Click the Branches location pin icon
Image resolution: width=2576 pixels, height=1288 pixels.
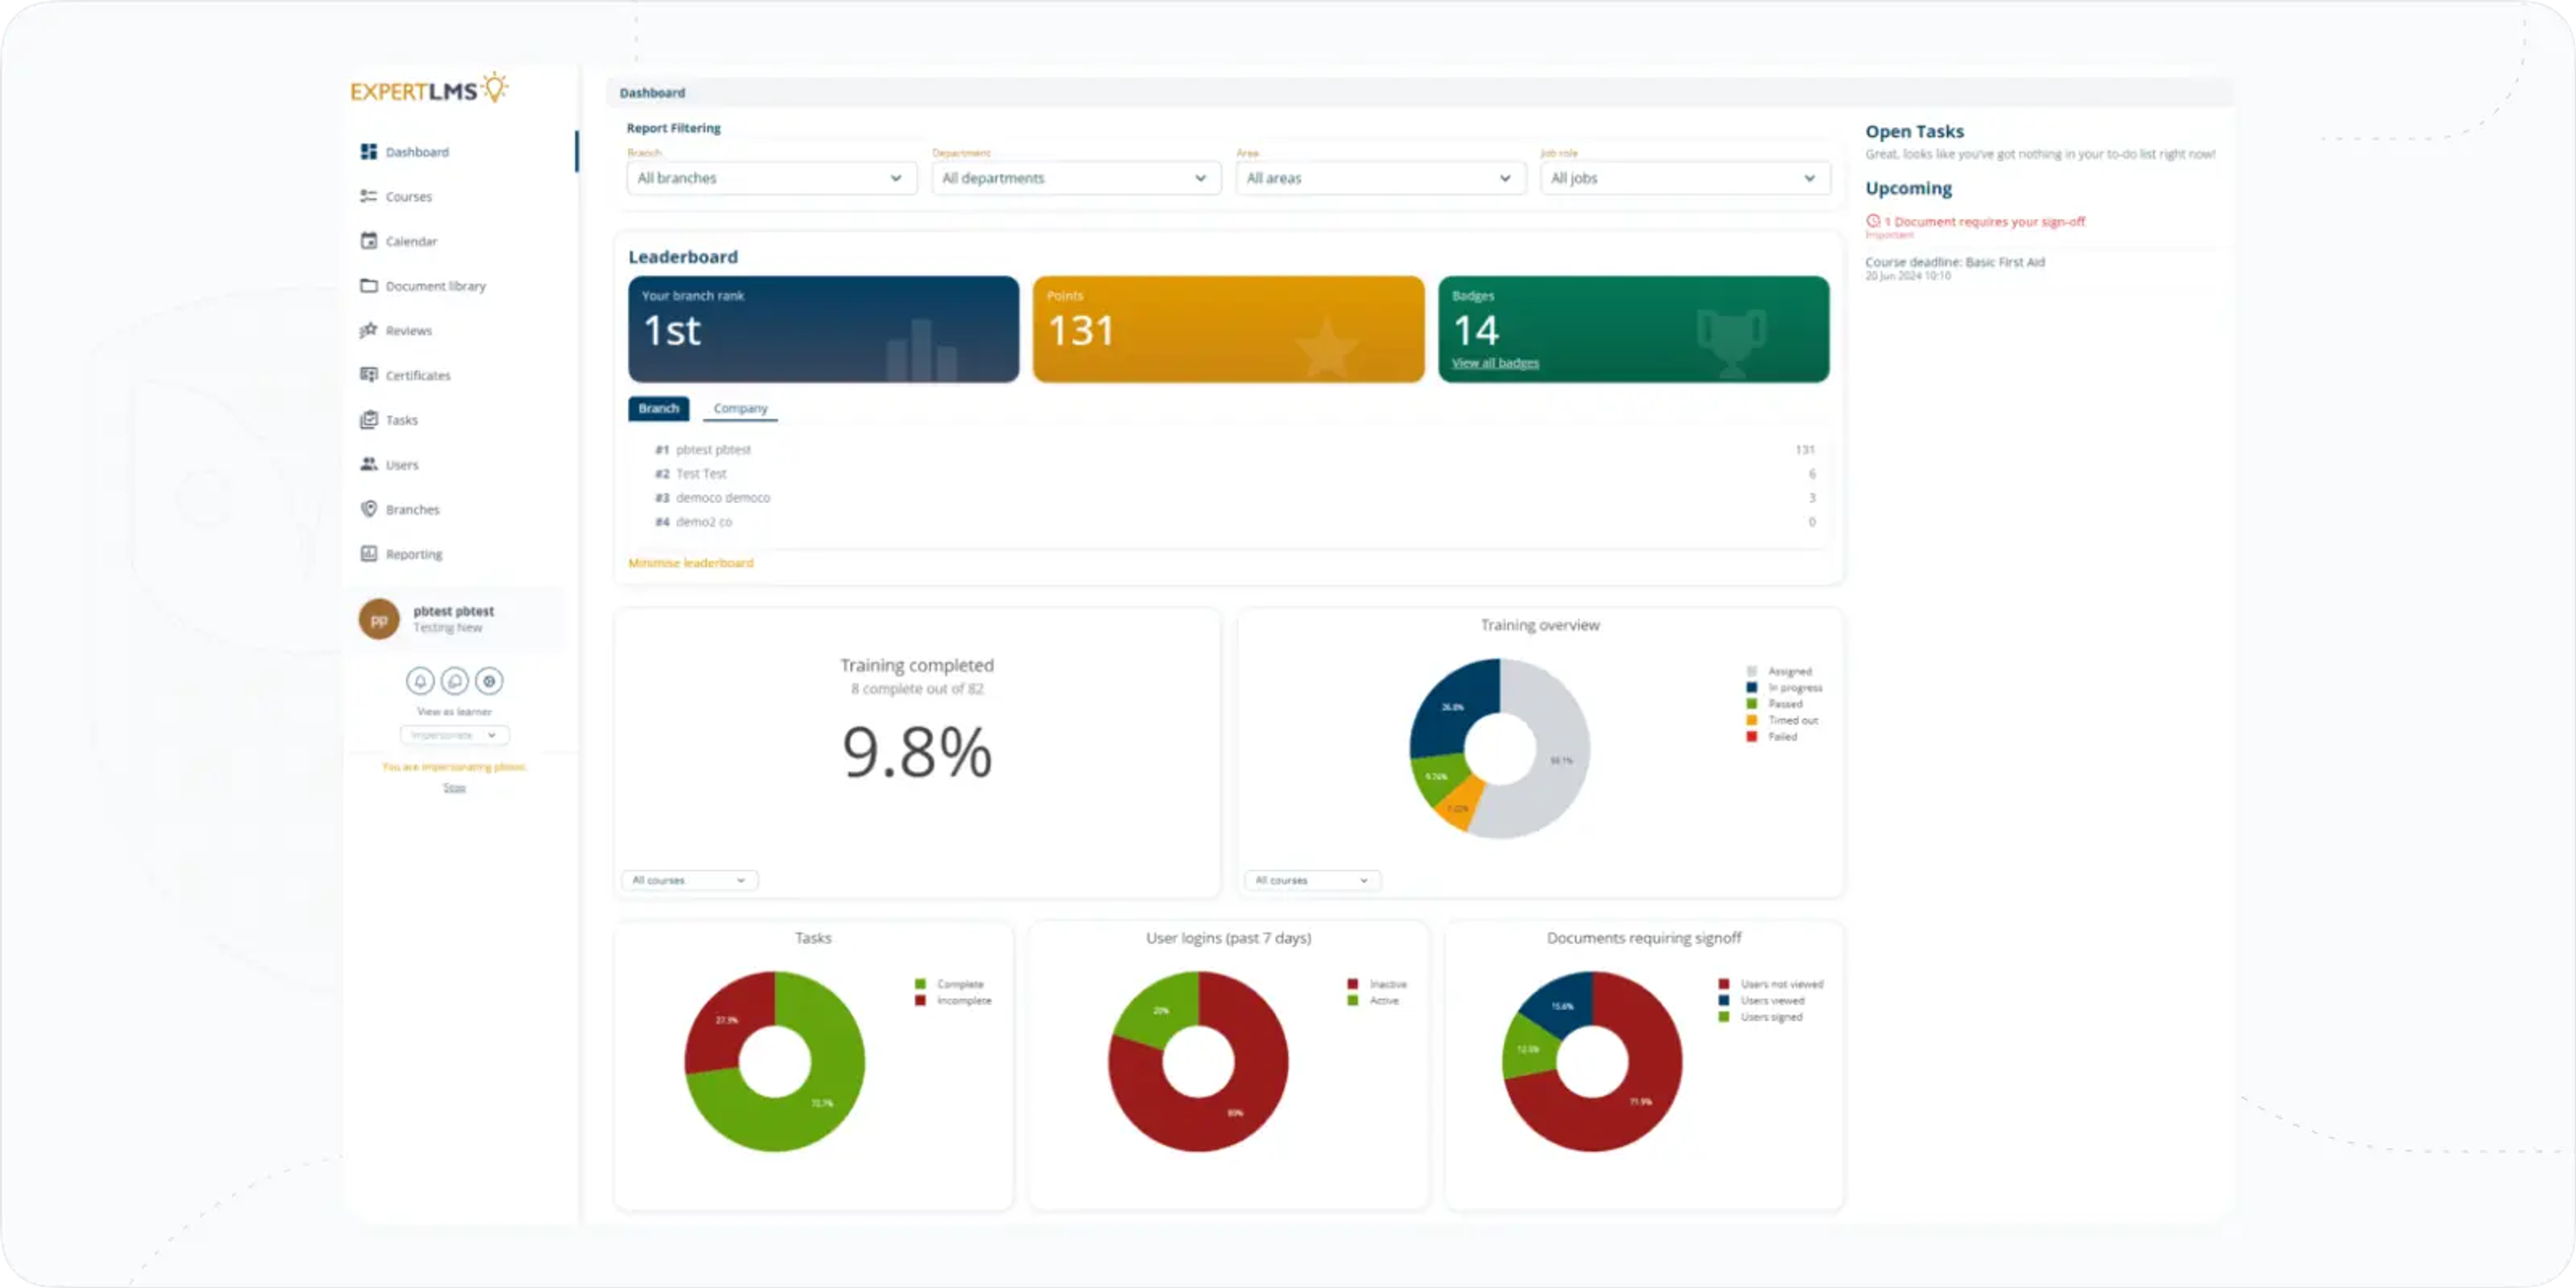click(368, 509)
